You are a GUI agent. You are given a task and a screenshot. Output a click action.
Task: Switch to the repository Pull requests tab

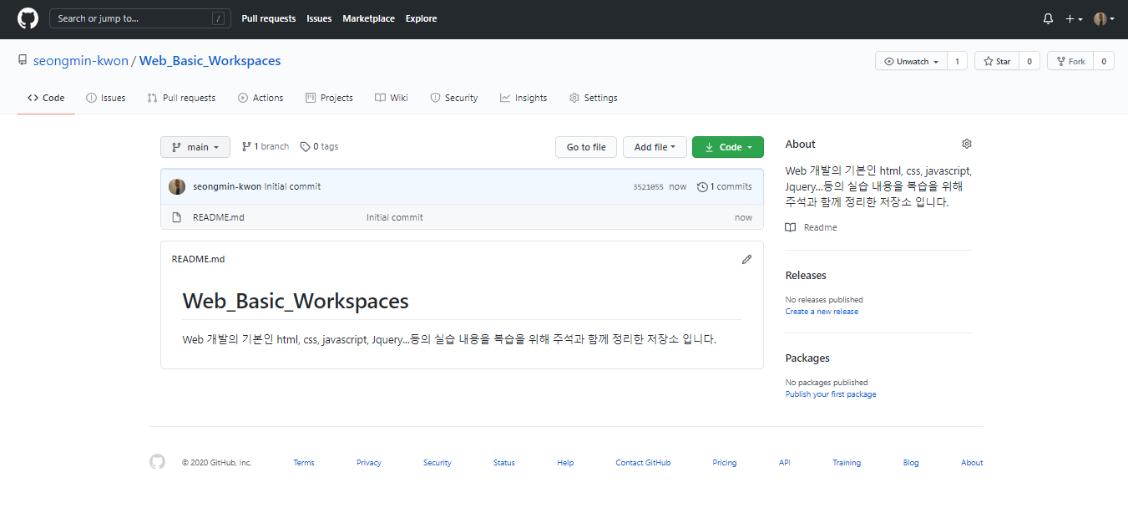tap(181, 98)
